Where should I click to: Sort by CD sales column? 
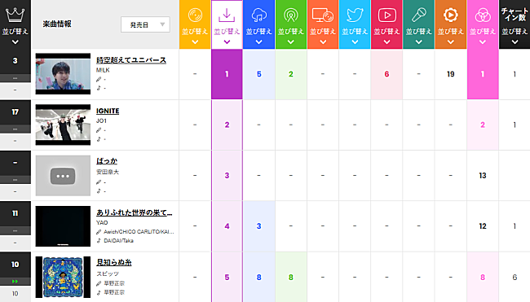(x=195, y=36)
